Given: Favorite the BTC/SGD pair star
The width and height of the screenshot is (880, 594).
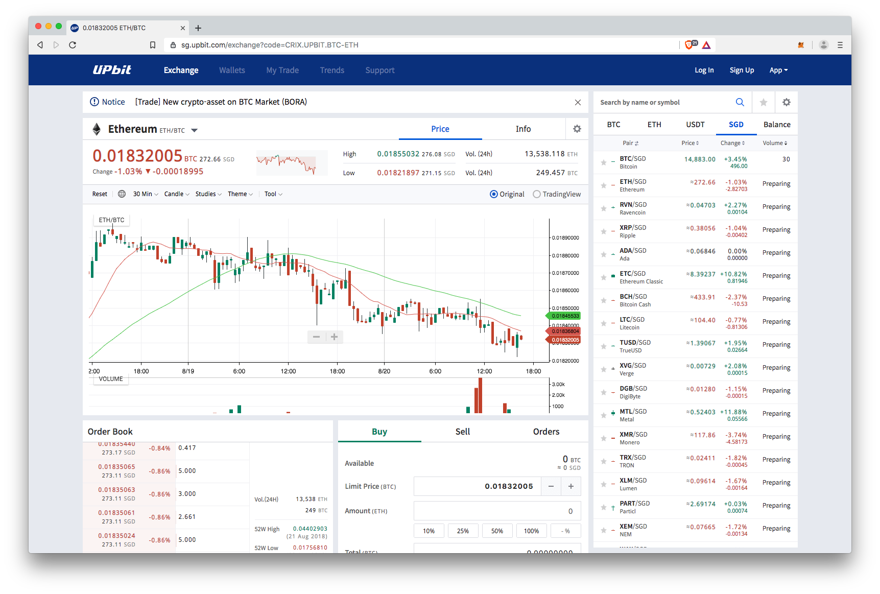Looking at the screenshot, I should click(x=604, y=162).
